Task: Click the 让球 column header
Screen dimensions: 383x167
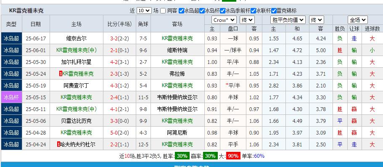Action: point(354,29)
